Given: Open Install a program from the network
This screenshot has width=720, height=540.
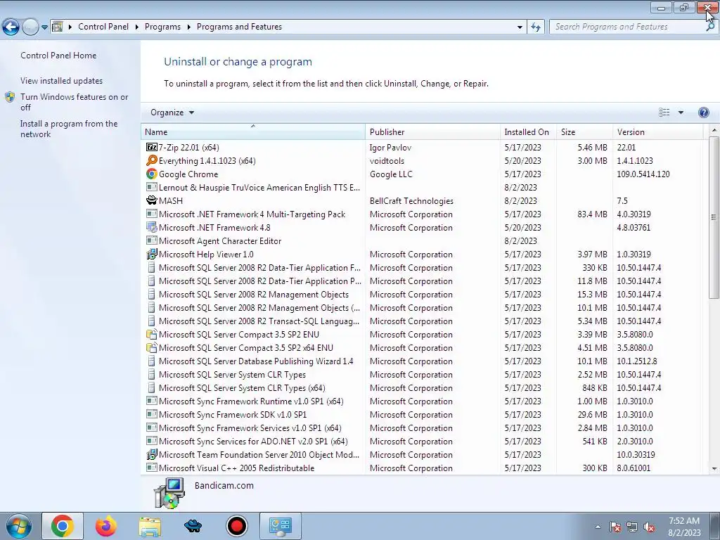Looking at the screenshot, I should click(x=69, y=129).
